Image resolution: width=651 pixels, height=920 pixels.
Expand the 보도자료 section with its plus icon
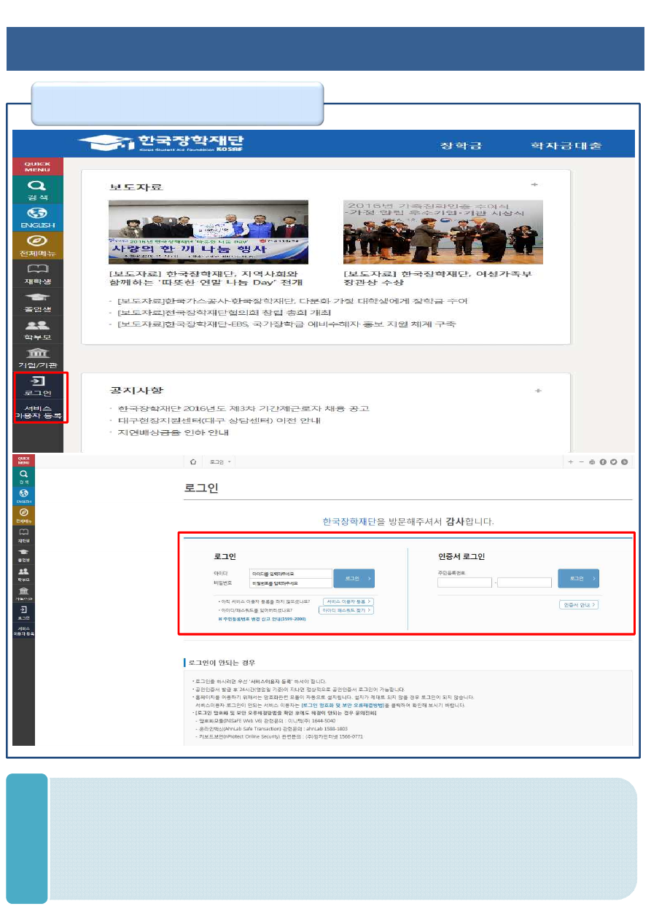[534, 185]
